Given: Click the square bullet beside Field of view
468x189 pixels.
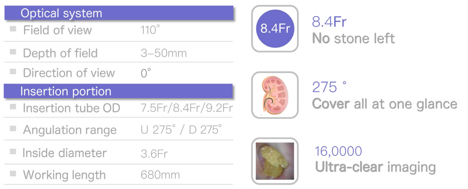Looking at the screenshot, I should click(x=13, y=29).
